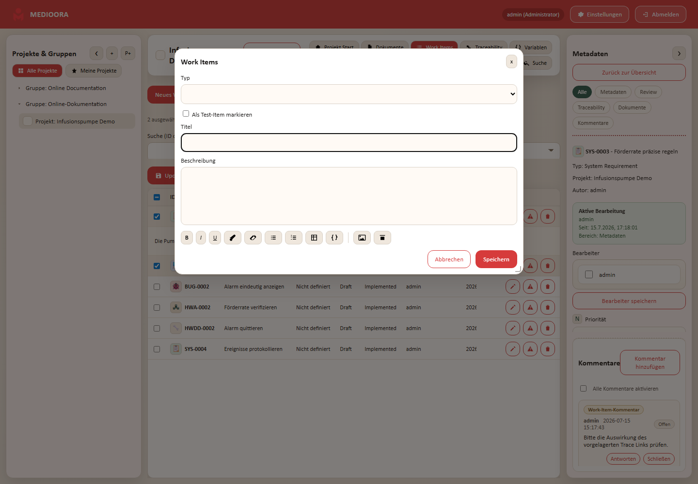Viewport: 698px width, 484px height.
Task: Underline text with the U button
Action: 215,238
